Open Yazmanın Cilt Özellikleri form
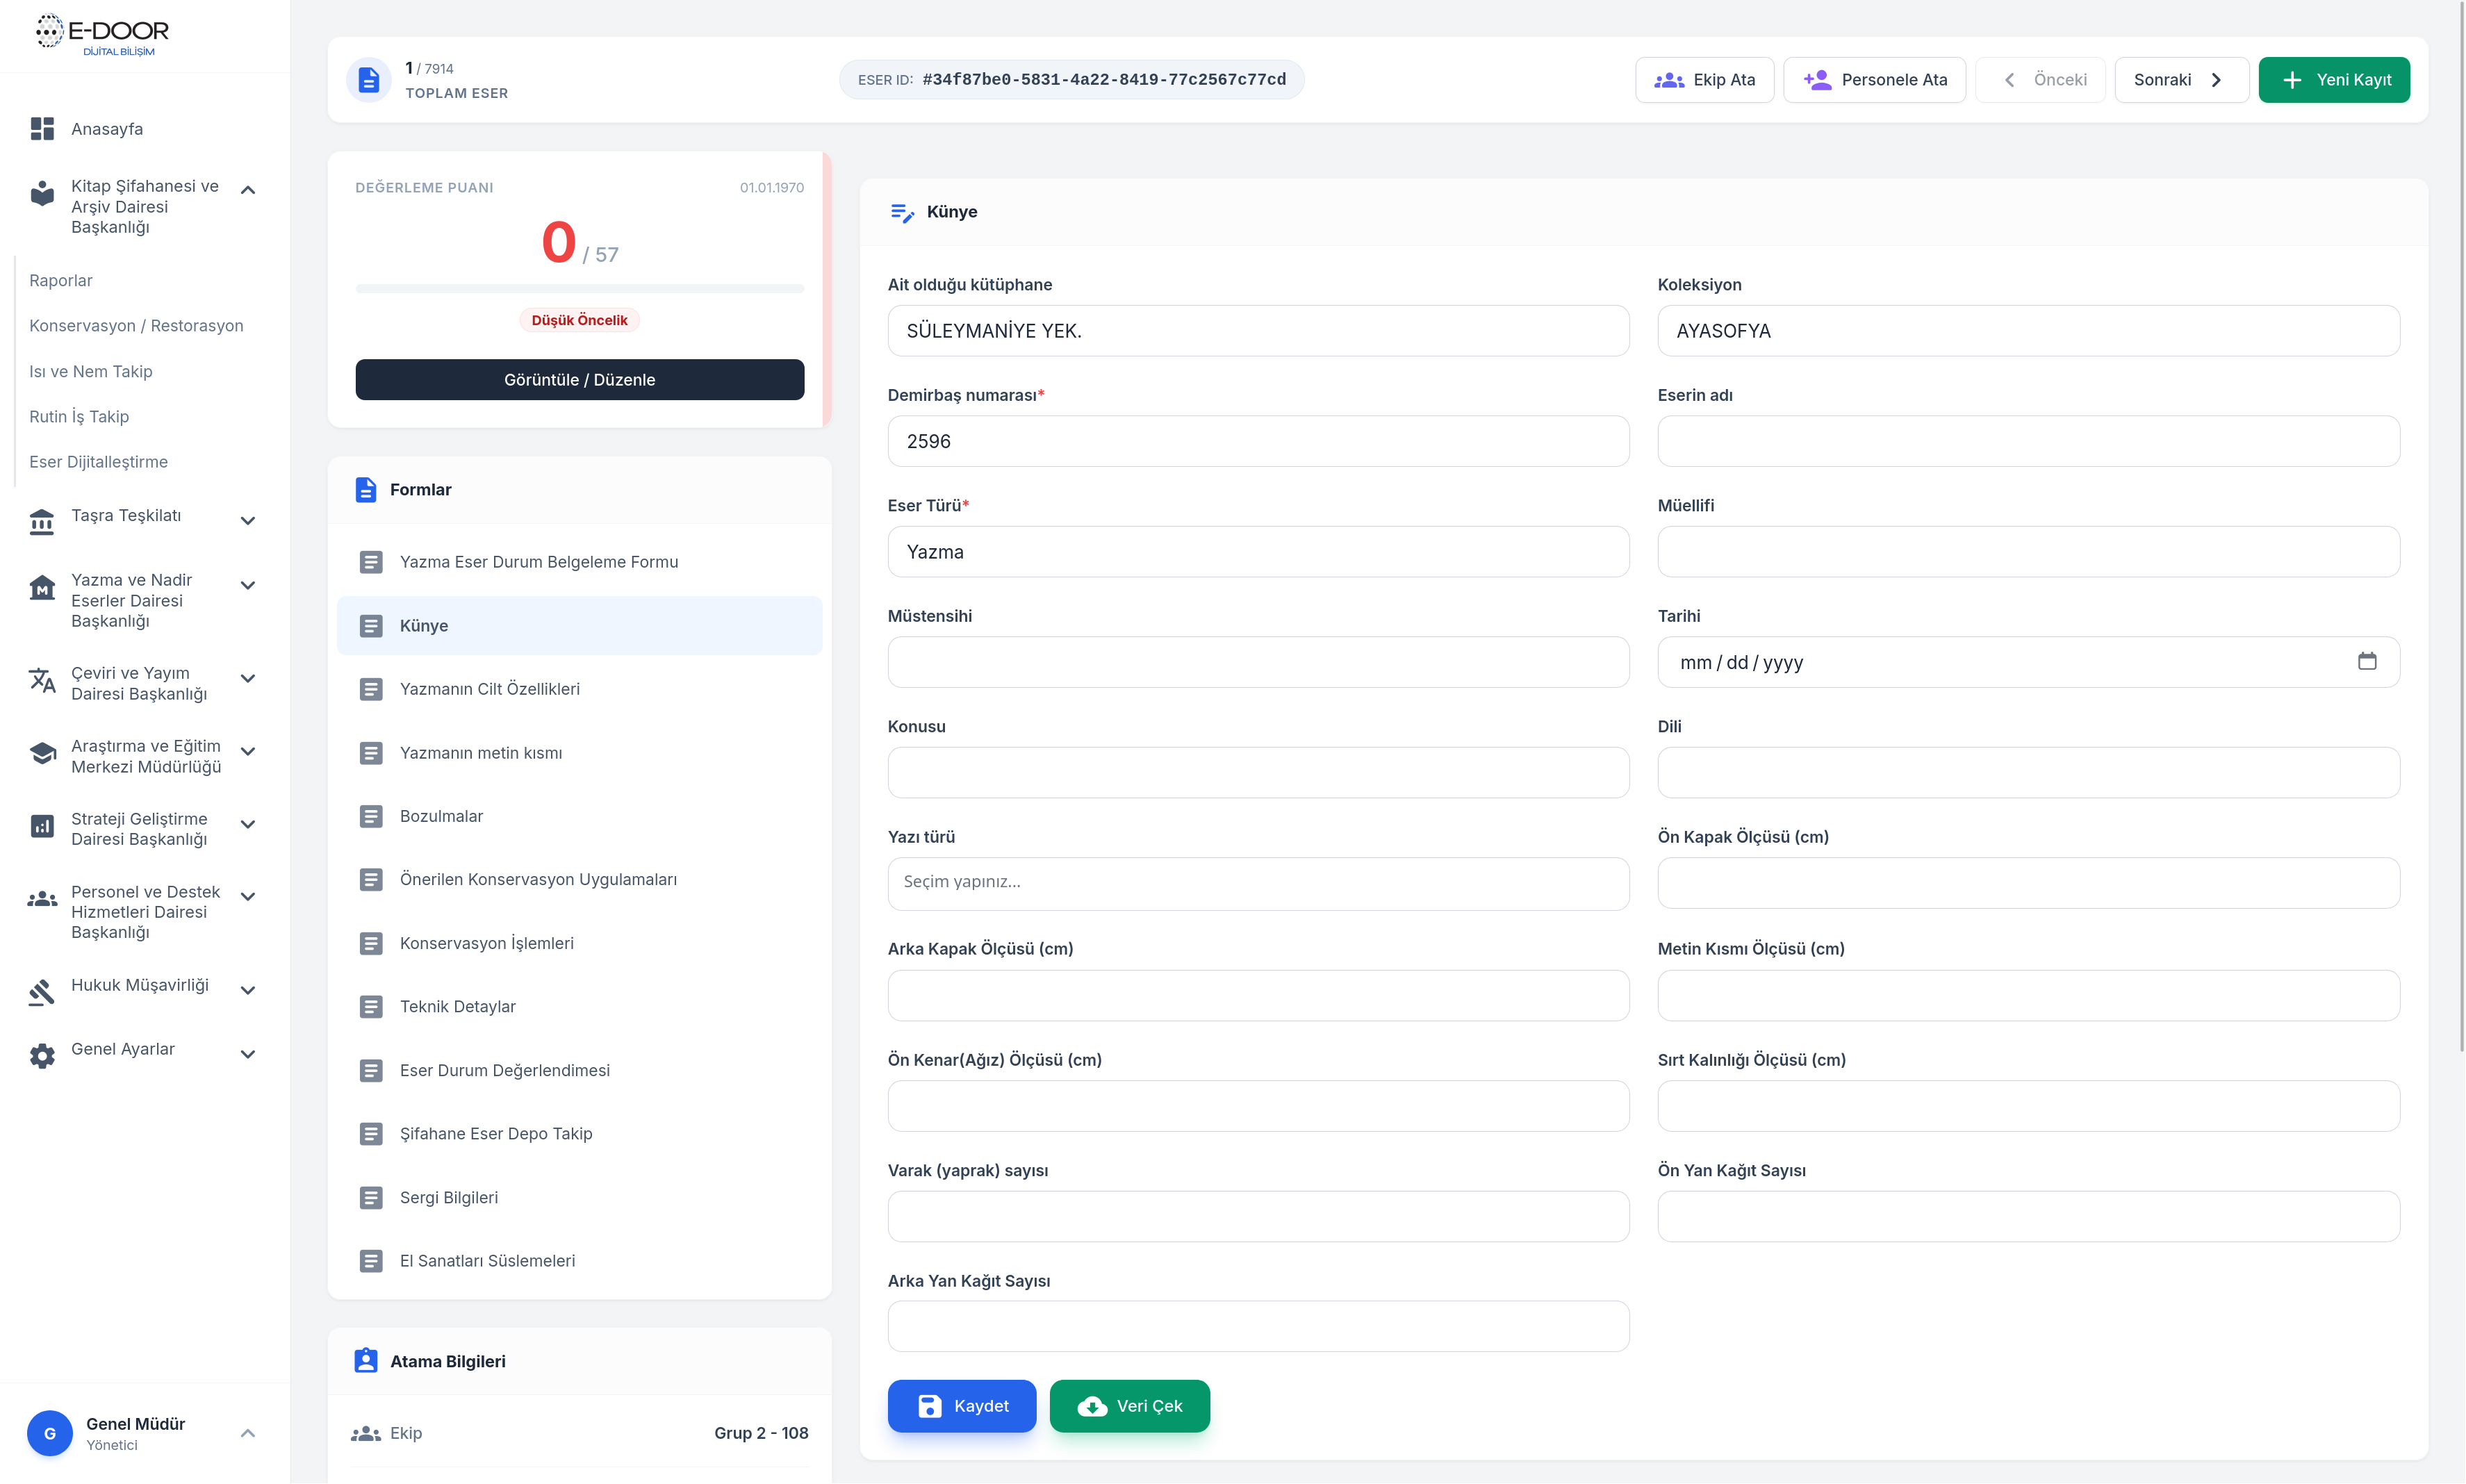Image resolution: width=2466 pixels, height=1484 pixels. pos(579,689)
